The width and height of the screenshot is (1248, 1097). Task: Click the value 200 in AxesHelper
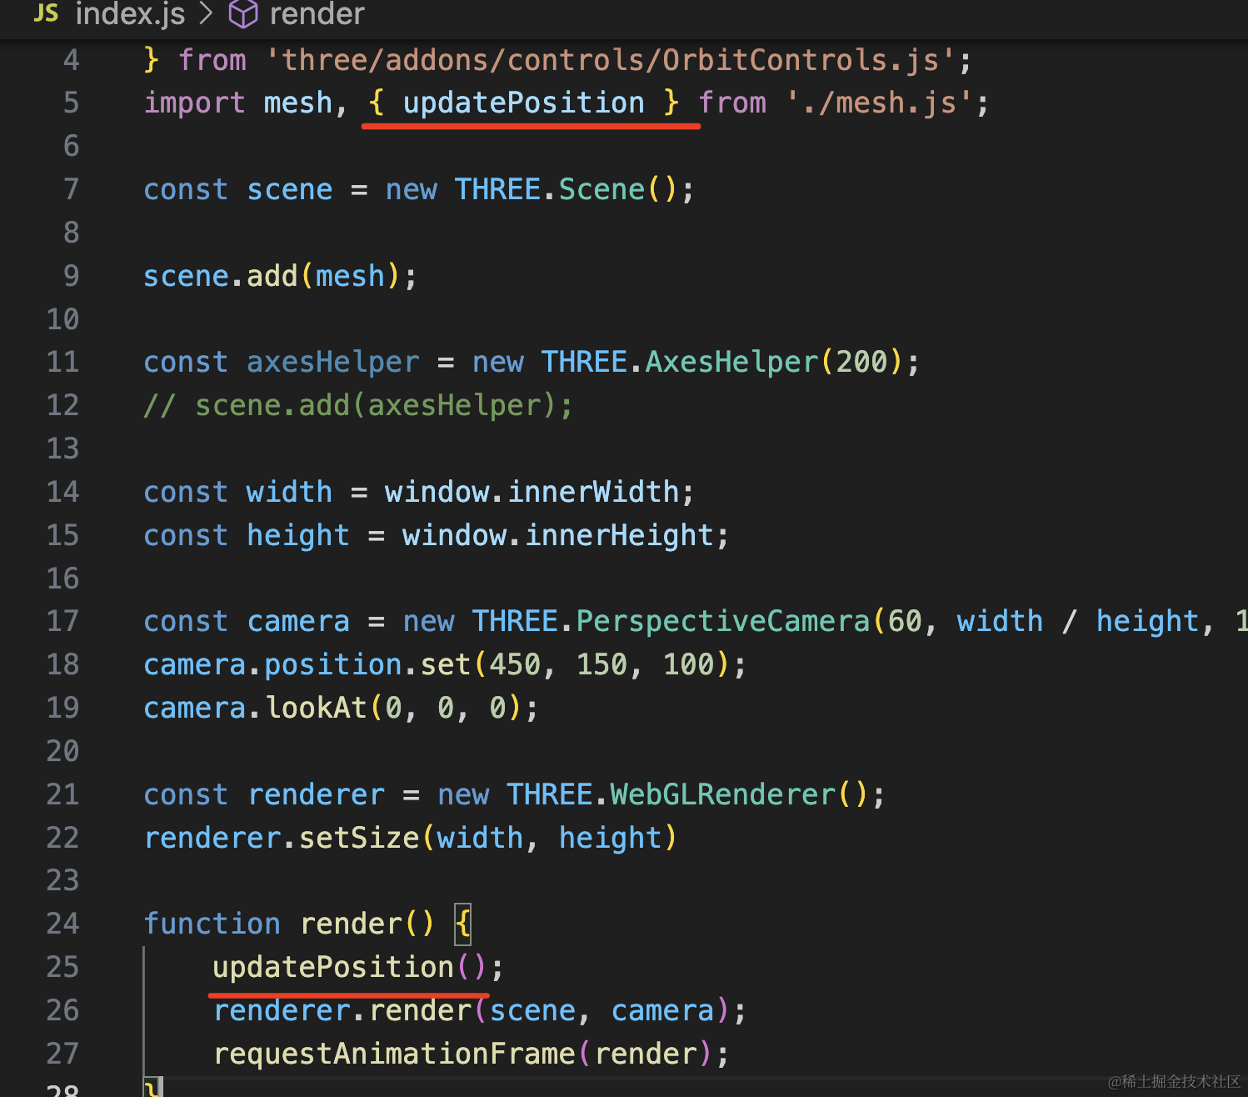click(862, 362)
